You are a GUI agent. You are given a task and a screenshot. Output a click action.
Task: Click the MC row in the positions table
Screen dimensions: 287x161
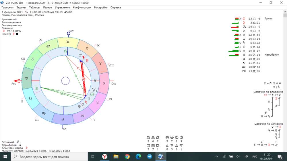251,71
